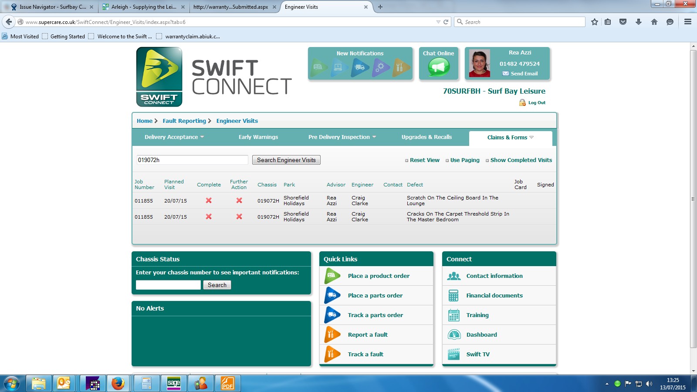697x392 pixels.
Task: Switch to Arleigh - Supplying the Lei... browser tab
Action: pyautogui.click(x=144, y=7)
